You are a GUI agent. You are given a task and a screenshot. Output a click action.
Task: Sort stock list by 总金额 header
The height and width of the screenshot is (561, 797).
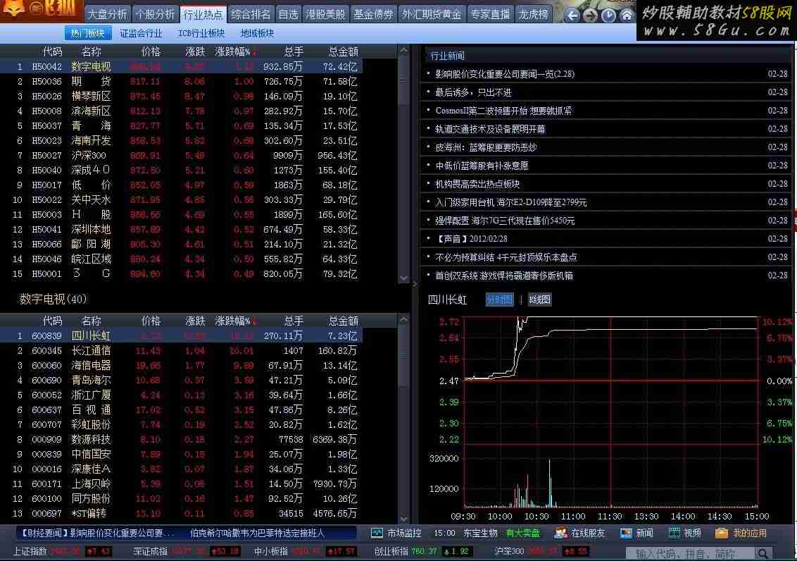(x=343, y=321)
